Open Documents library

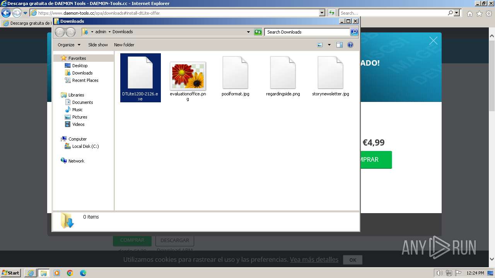[82, 102]
